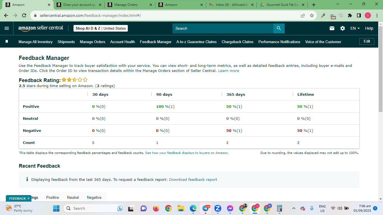Open Feedback Manager in the nav bar

pos(156,42)
